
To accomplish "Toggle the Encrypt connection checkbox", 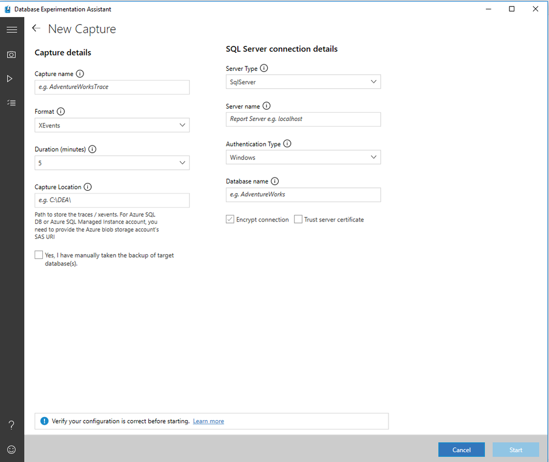I will 230,219.
